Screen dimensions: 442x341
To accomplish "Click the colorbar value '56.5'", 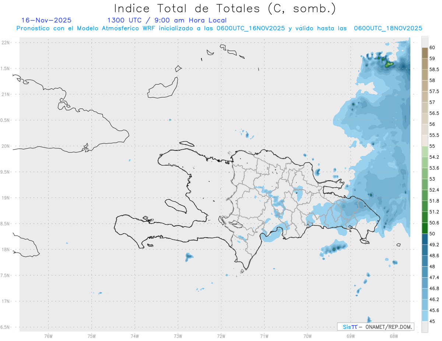I will pos(434,113).
